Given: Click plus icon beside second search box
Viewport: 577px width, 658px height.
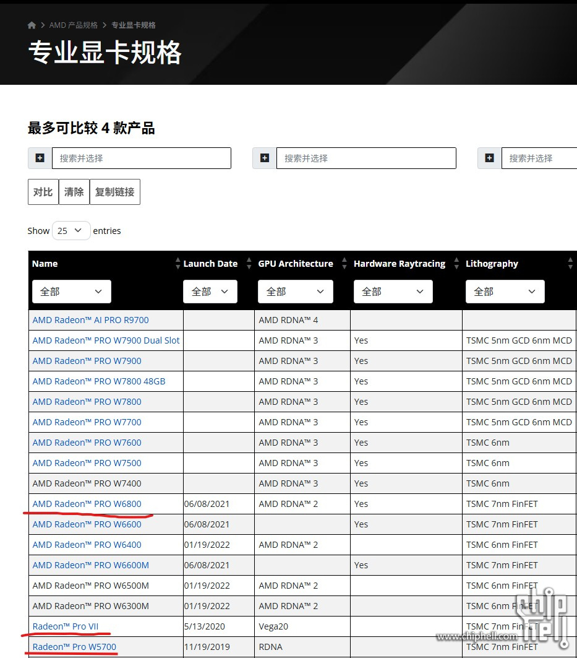Looking at the screenshot, I should (265, 158).
